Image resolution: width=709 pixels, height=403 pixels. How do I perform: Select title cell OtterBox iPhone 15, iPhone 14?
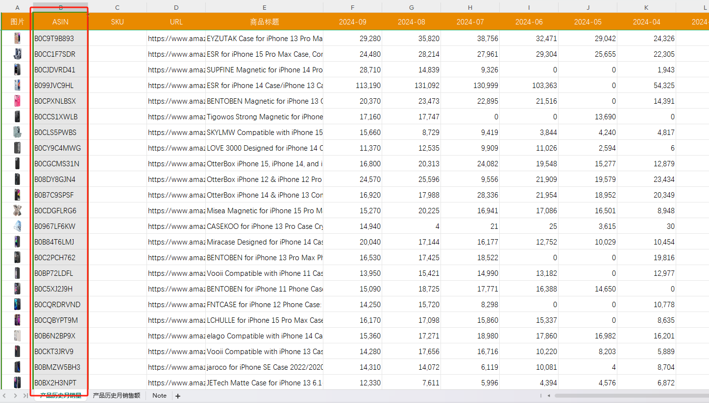point(264,163)
